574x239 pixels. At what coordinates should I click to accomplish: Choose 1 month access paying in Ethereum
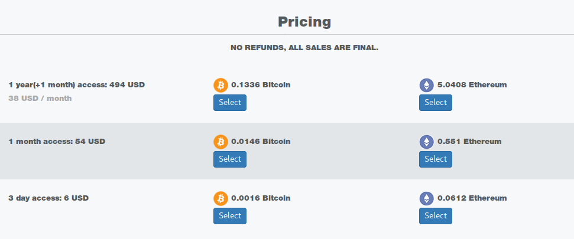[436, 159]
